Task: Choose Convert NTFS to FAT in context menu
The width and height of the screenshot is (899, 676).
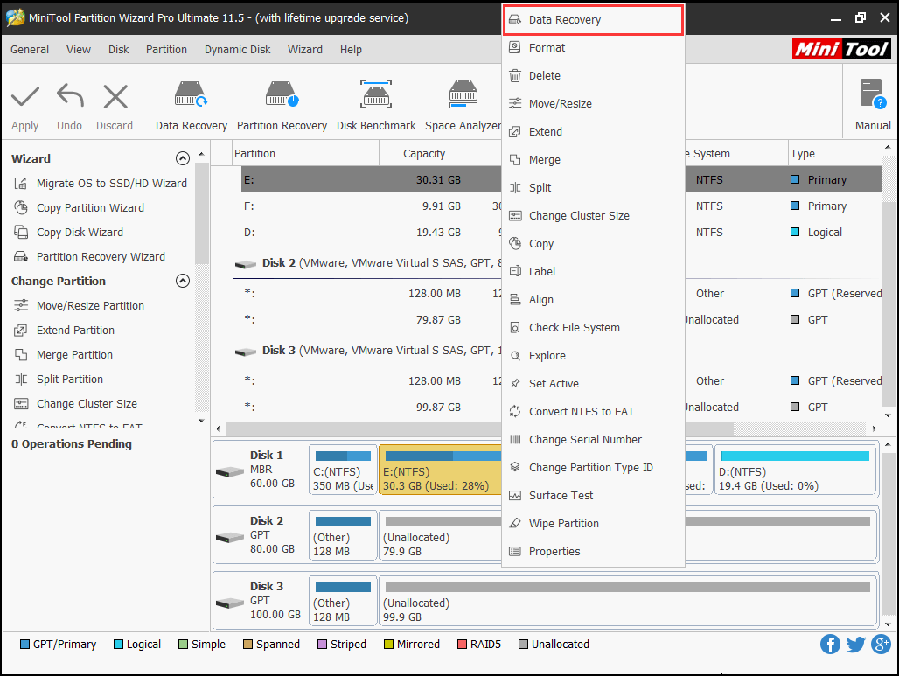Action: pos(594,412)
